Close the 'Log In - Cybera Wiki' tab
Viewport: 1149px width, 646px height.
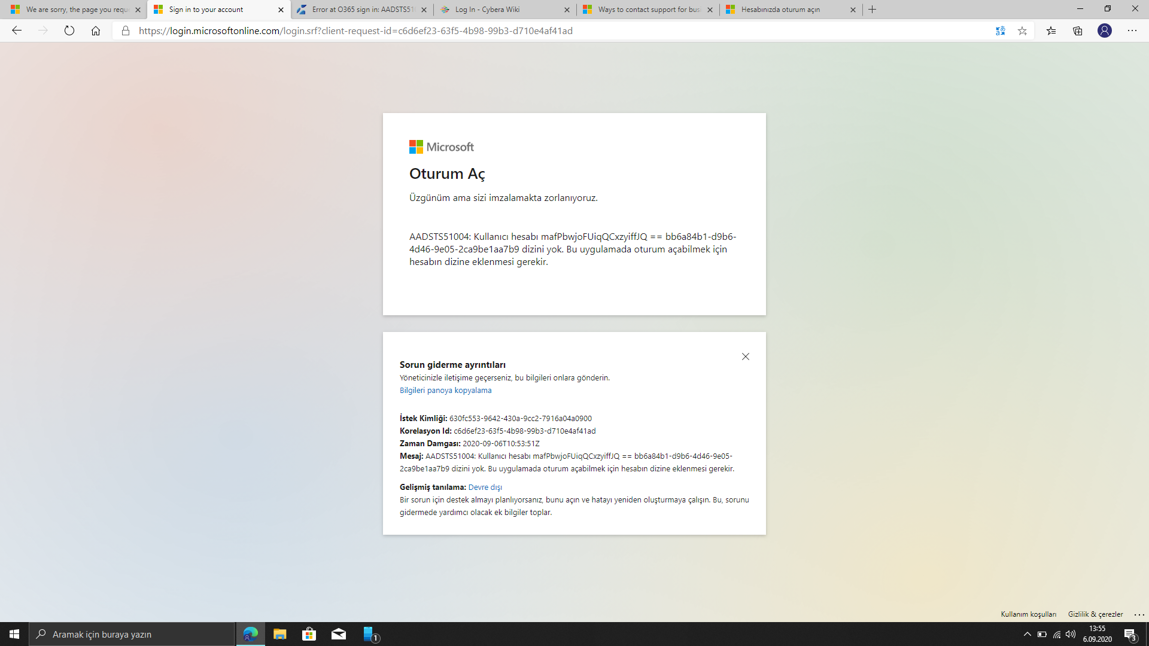click(567, 10)
